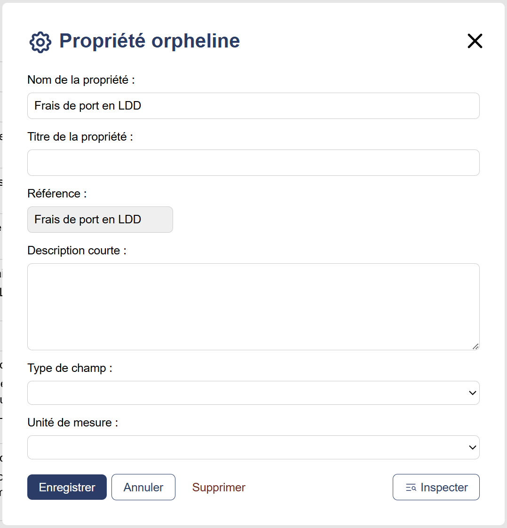Click the Inspecter button label

[x=444, y=488]
